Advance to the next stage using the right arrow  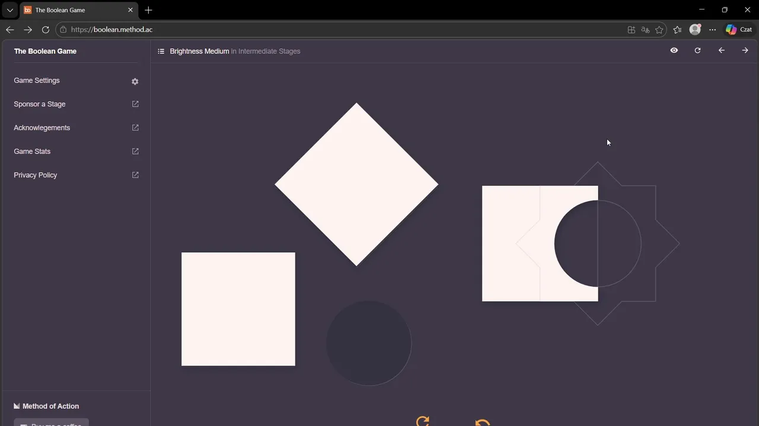point(745,51)
